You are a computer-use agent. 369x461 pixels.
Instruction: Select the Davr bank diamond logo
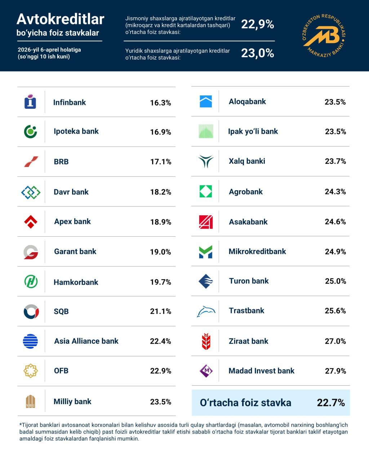[x=31, y=192]
